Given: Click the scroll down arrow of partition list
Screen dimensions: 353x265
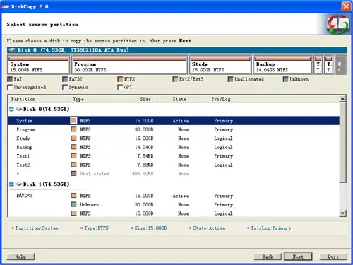Looking at the screenshot, I should (343, 213).
